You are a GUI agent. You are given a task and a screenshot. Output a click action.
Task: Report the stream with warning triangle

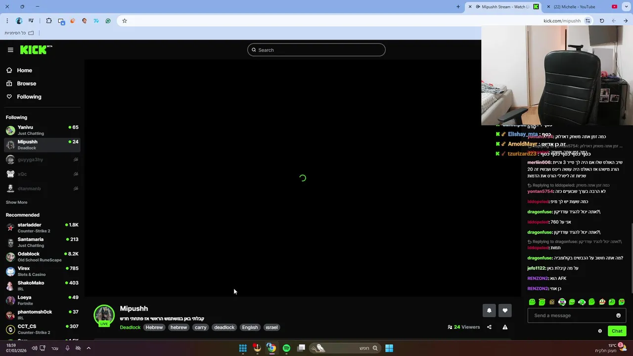pos(505,327)
